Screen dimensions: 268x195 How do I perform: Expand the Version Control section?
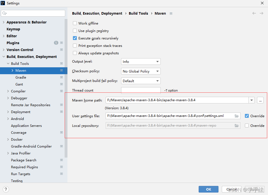(4, 50)
